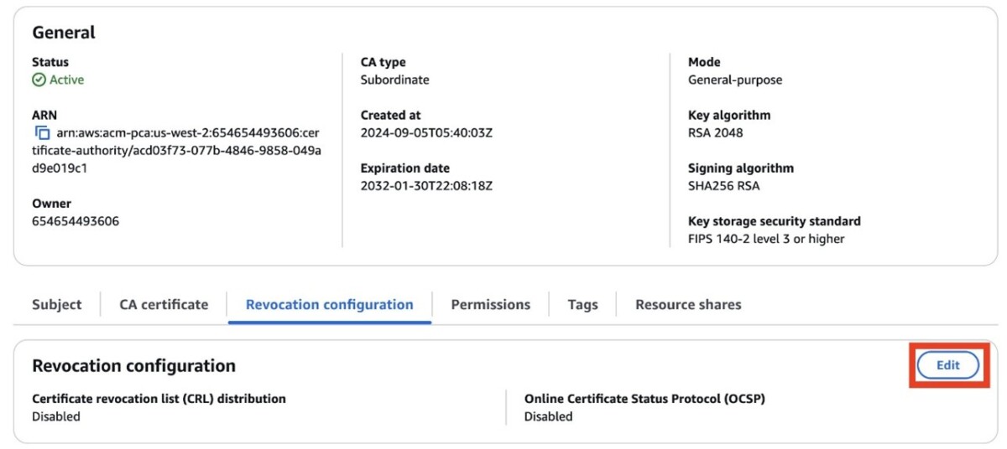
Task: Switch to the CA certificate tab
Action: [164, 305]
